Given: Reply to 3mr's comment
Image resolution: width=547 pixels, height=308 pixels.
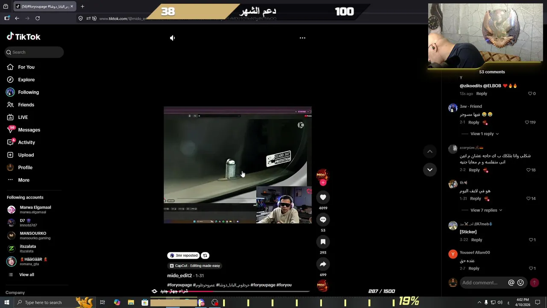Looking at the screenshot, I should click(x=473, y=122).
